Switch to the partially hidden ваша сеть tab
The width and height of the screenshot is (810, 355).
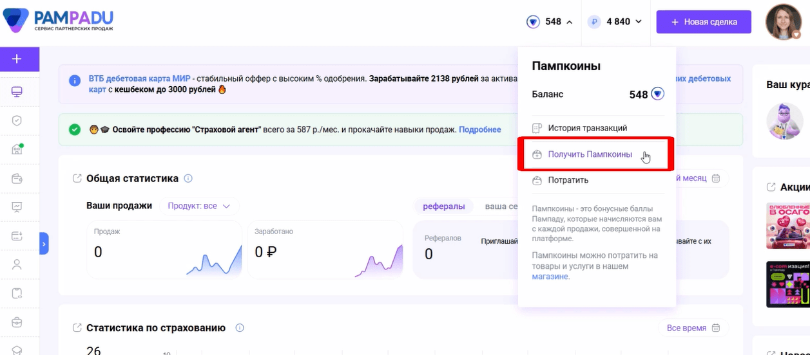click(x=501, y=206)
